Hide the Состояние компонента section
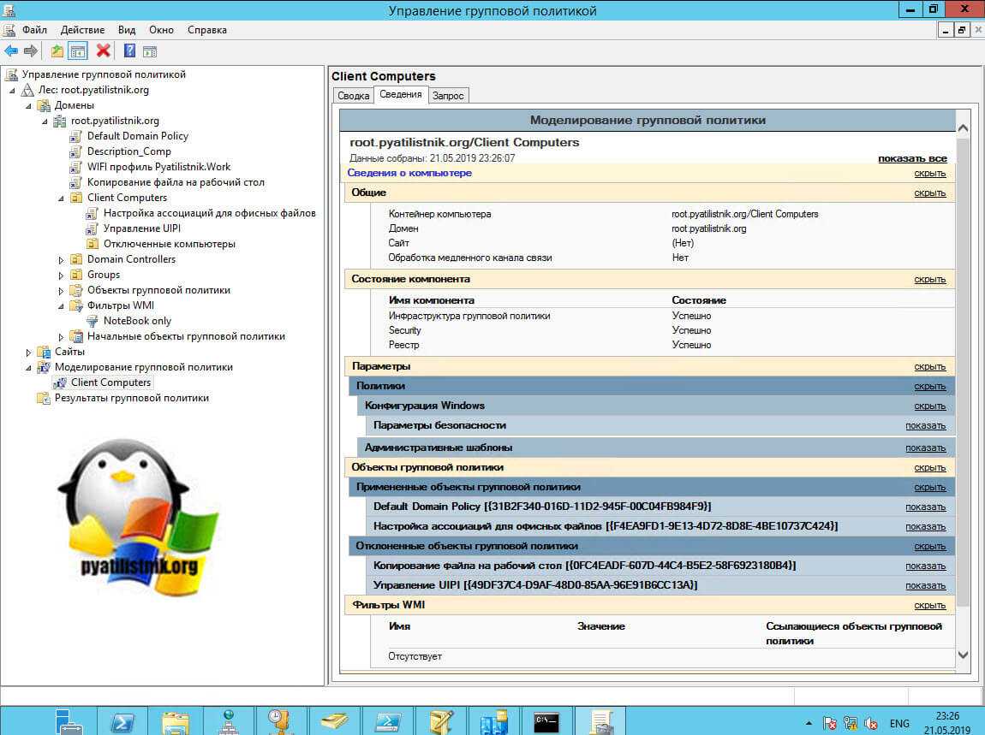985x735 pixels. [929, 280]
